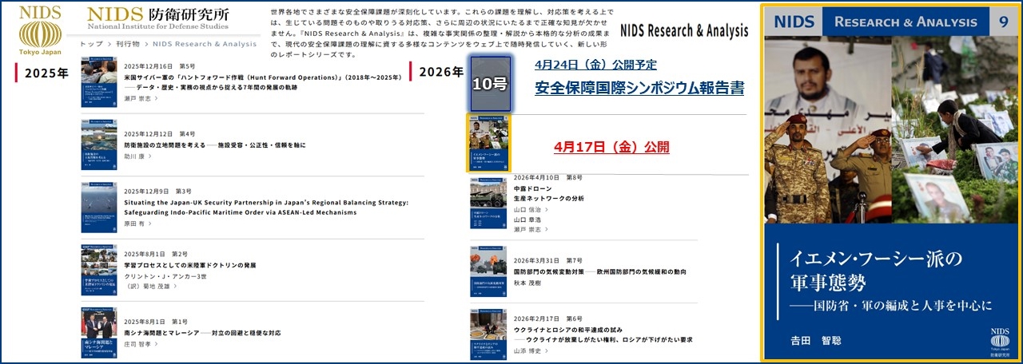The height and width of the screenshot is (364, 1023).
Task: Click author 瀬戸 崇志 under 第8号
Action: (x=530, y=229)
